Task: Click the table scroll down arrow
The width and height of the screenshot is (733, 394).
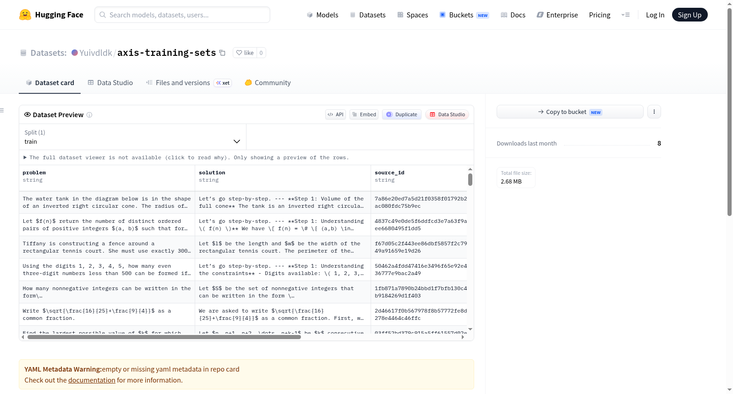Action: point(470,329)
